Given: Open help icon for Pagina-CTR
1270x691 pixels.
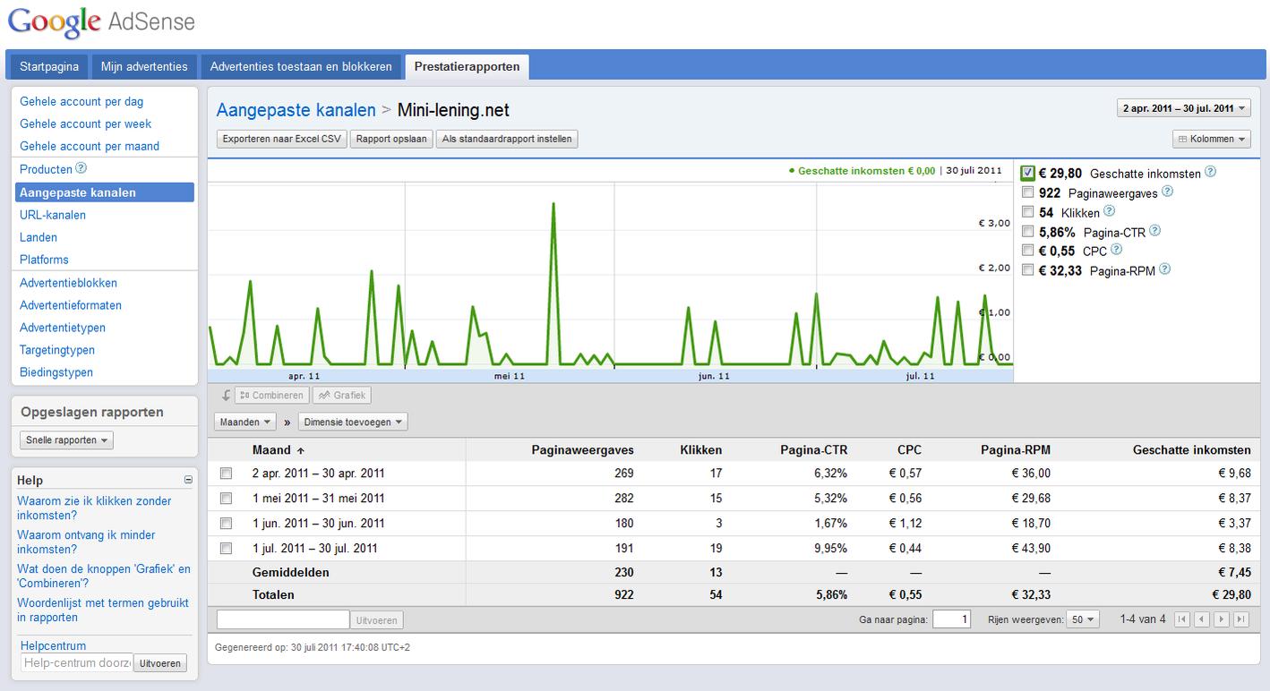Looking at the screenshot, I should (x=1154, y=231).
